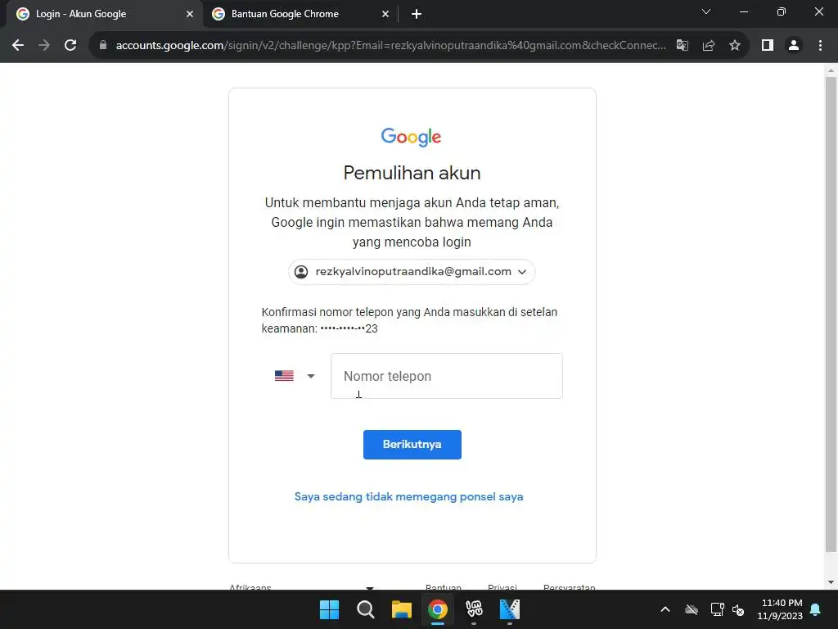This screenshot has height=629, width=838.
Task: Go back using browser back arrow
Action: click(18, 46)
